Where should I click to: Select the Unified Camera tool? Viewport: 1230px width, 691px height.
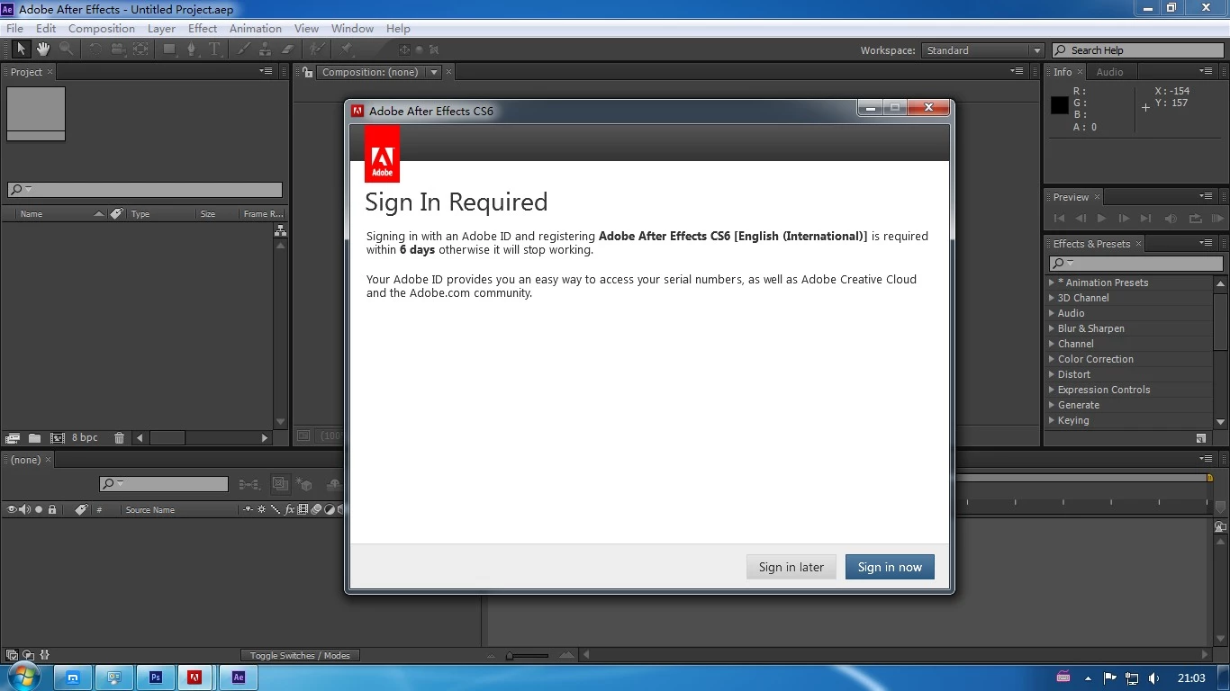tap(118, 49)
